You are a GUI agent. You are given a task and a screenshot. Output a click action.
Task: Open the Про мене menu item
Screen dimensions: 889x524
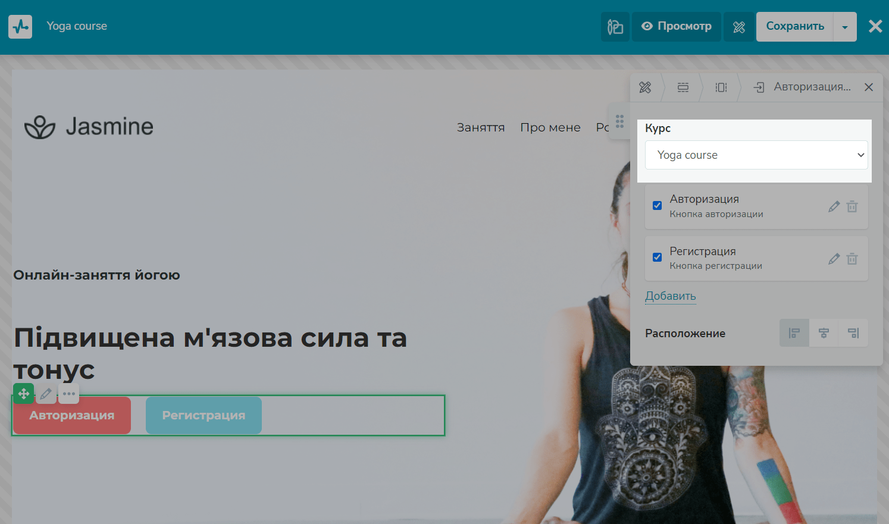(550, 127)
